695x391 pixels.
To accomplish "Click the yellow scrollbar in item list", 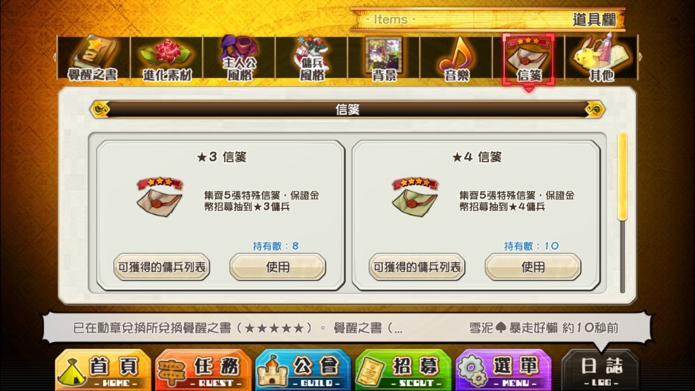I will (622, 176).
